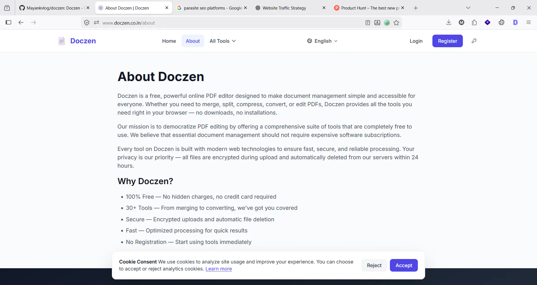This screenshot has height=285, width=537.
Task: Expand the All Tools menu
Action: pos(223,41)
